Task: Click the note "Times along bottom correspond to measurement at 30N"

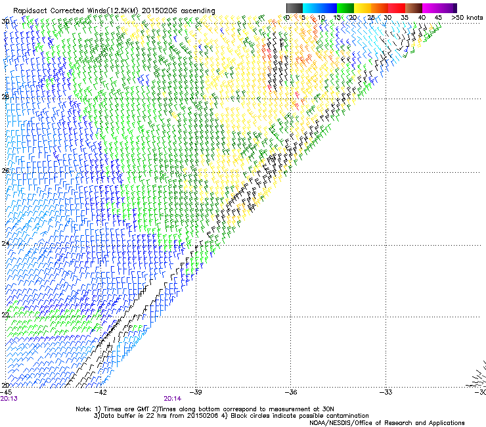Action: click(x=246, y=409)
